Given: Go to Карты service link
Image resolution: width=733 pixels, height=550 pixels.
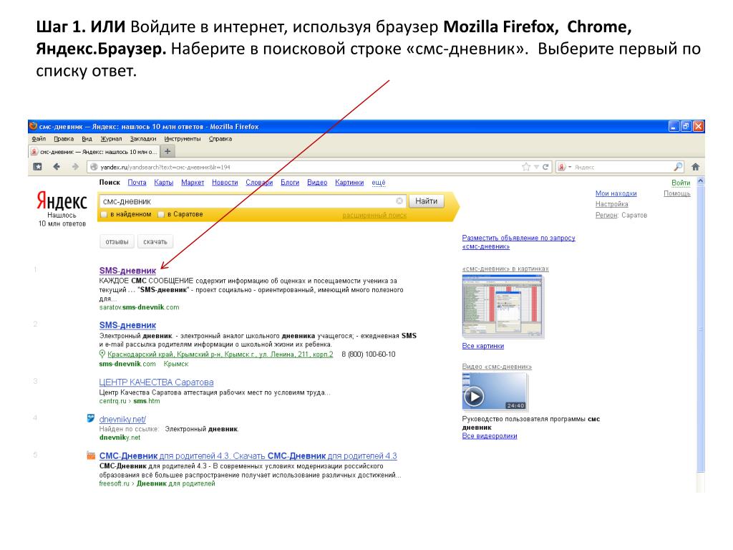Looking at the screenshot, I should (x=164, y=183).
